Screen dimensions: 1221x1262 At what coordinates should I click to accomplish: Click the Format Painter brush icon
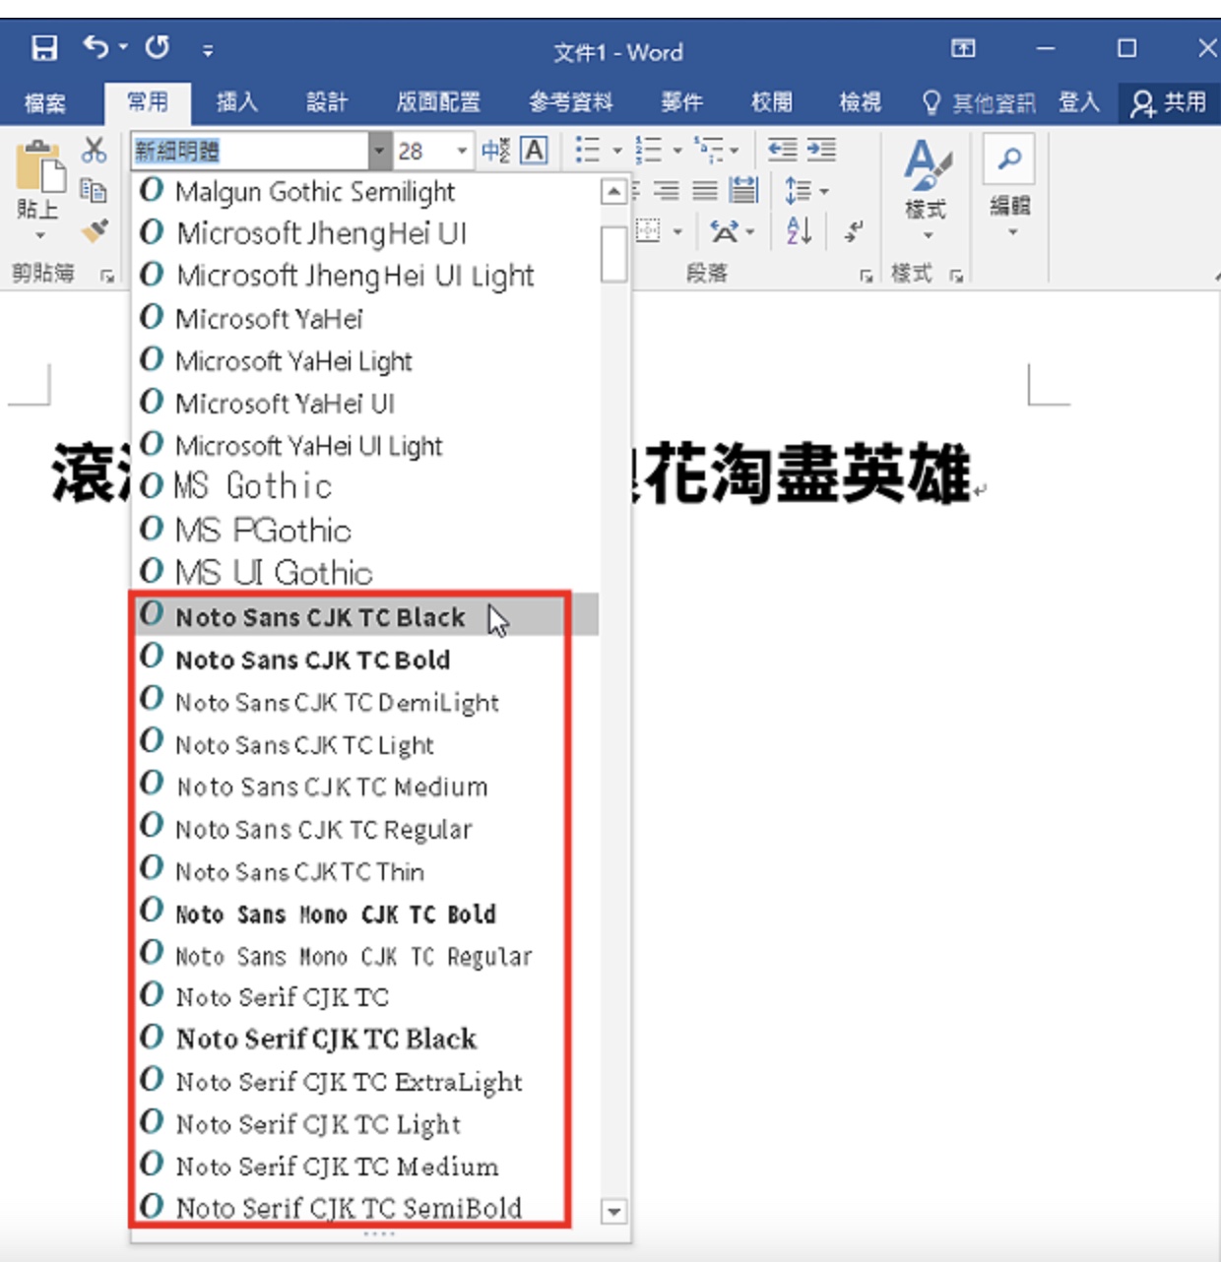[x=95, y=229]
